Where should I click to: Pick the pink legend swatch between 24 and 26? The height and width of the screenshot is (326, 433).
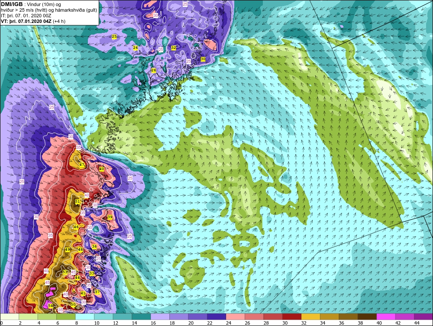235,316
